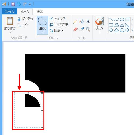Click the ブラシ brush icon
This screenshot has width=134, height=135.
click(x=99, y=21)
